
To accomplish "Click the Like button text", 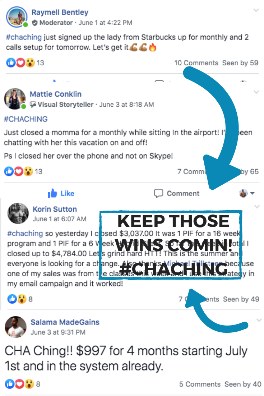I will coord(68,193).
